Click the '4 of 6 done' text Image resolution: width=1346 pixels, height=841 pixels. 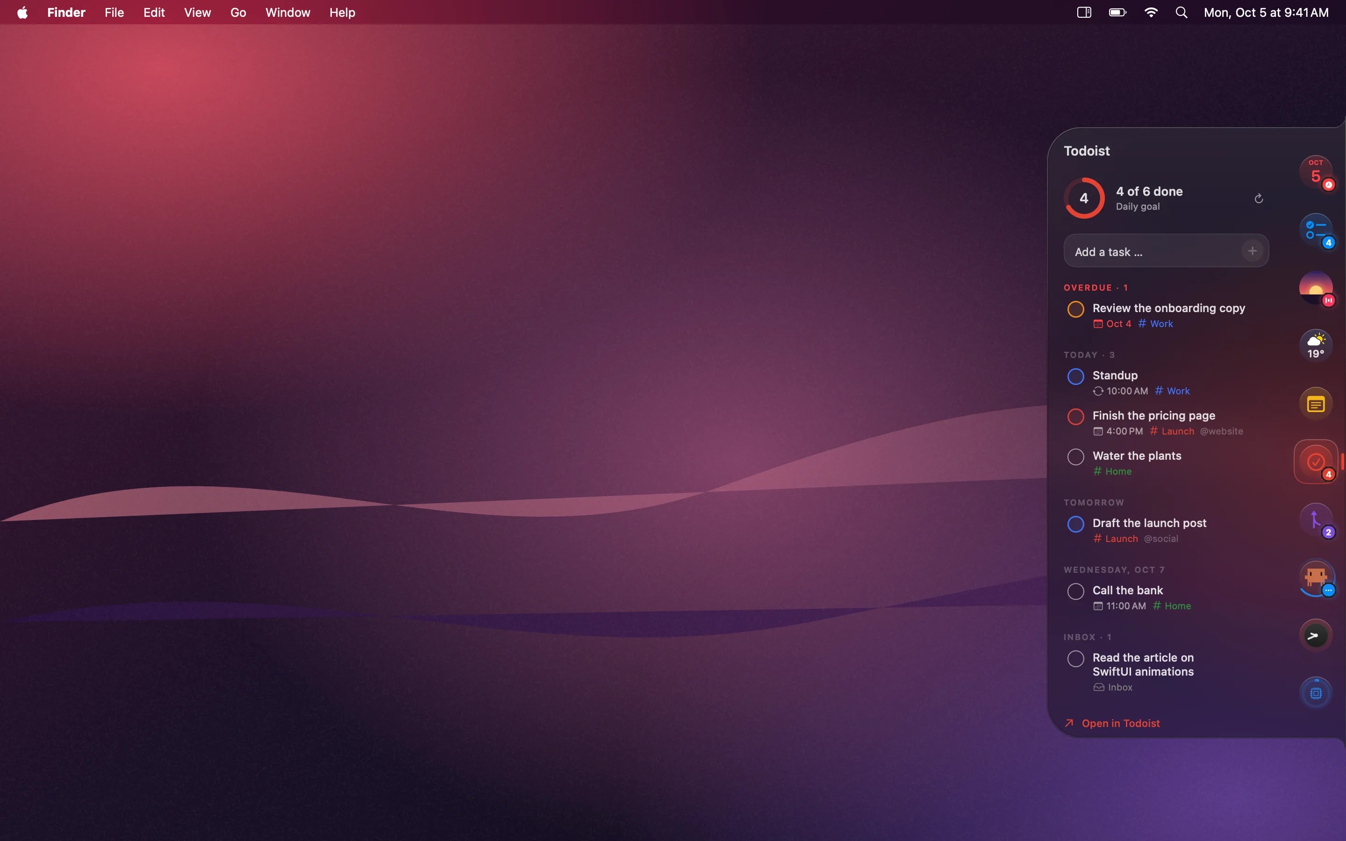coord(1149,192)
